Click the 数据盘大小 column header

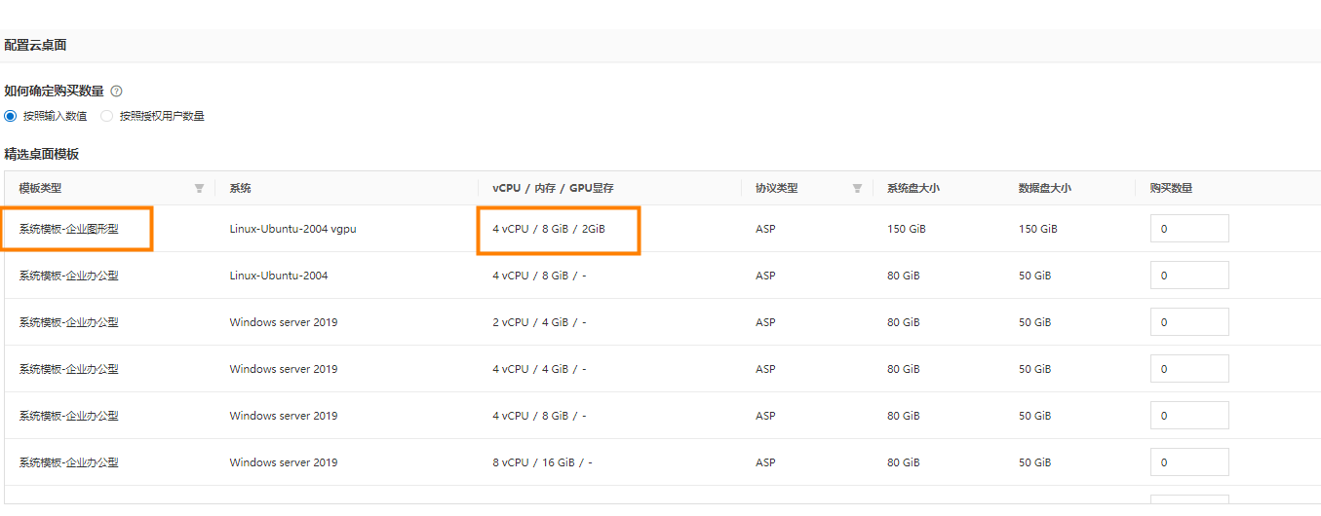pyautogui.click(x=1044, y=189)
